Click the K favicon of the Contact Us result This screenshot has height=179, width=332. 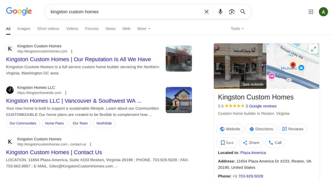[10, 142]
